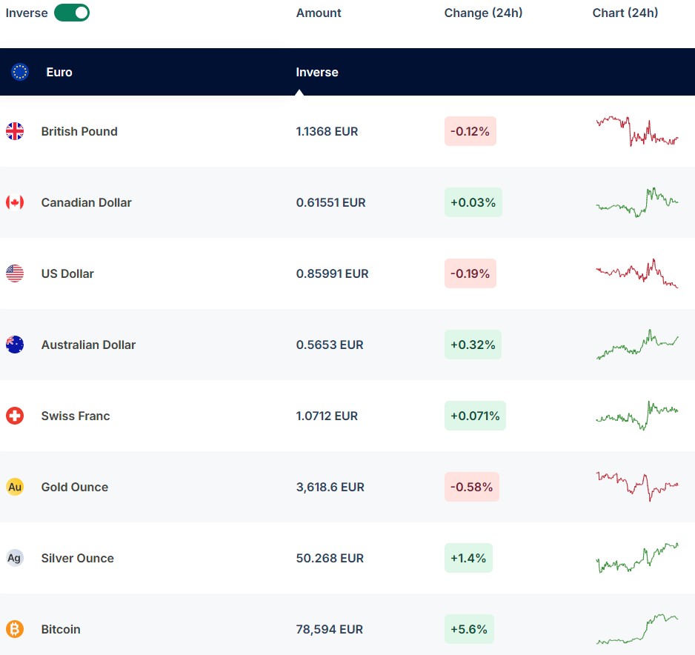The height and width of the screenshot is (655, 695).
Task: Select the Euro base currency header
Action: coord(59,72)
